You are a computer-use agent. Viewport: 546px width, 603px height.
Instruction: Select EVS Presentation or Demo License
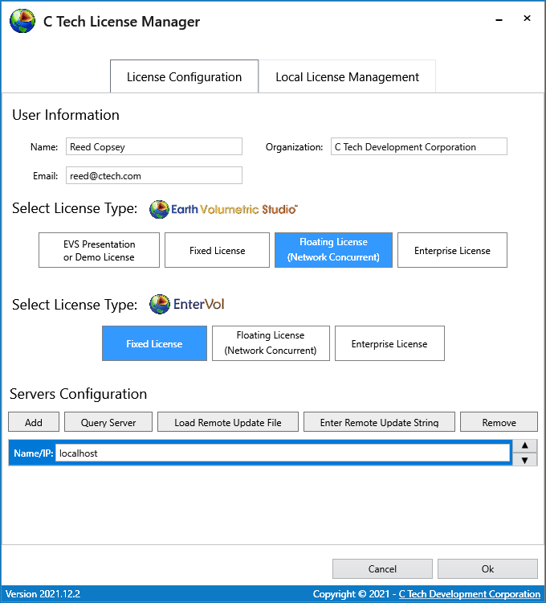tap(99, 250)
